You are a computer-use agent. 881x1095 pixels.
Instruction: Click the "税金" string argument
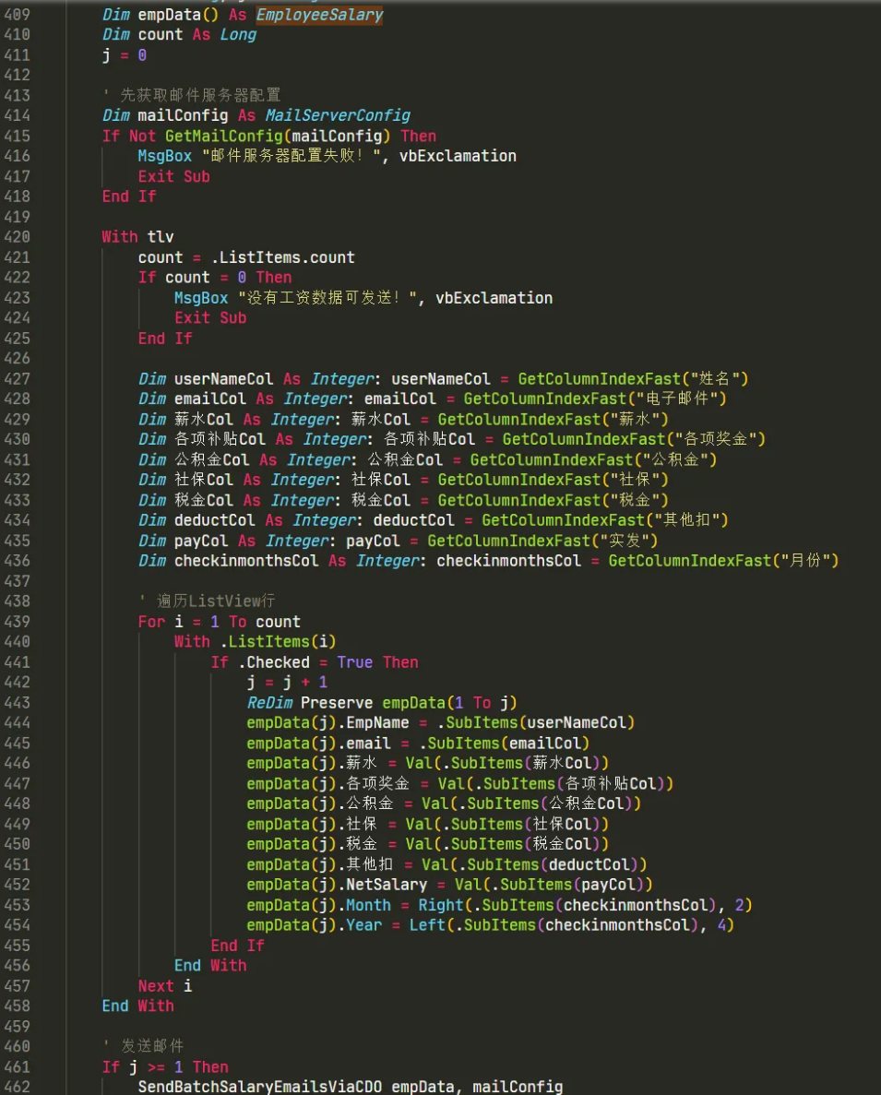click(x=635, y=500)
